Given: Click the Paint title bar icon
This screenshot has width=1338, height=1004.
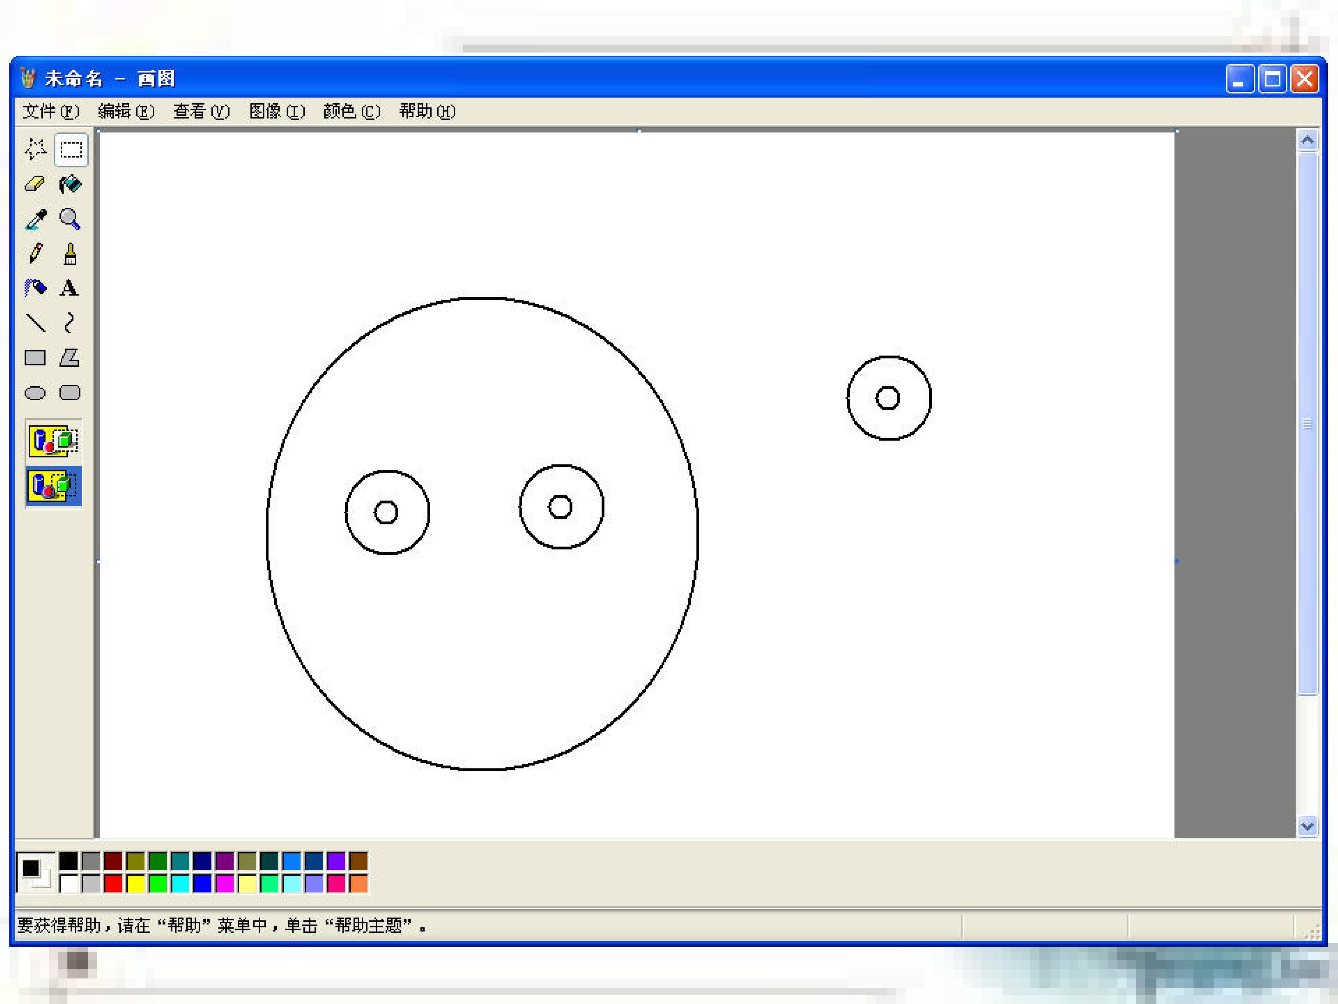Looking at the screenshot, I should click(28, 78).
